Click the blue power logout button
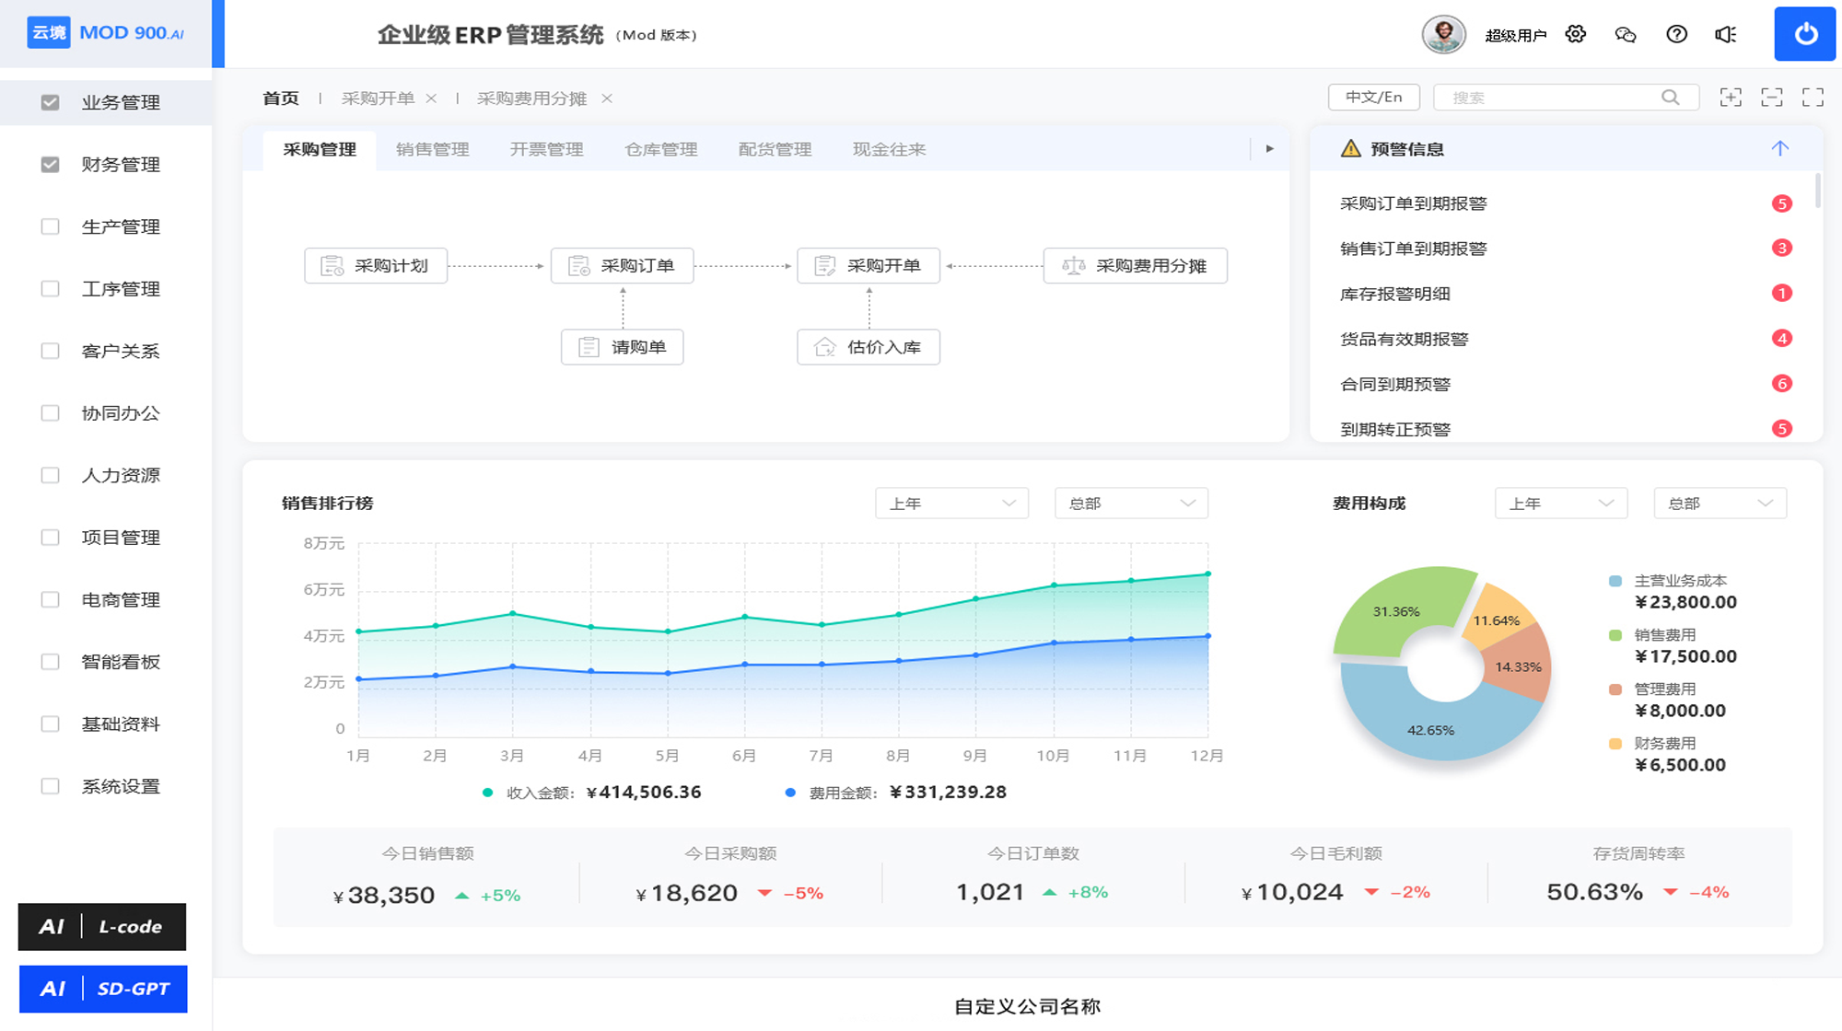This screenshot has width=1842, height=1031. coord(1805,34)
